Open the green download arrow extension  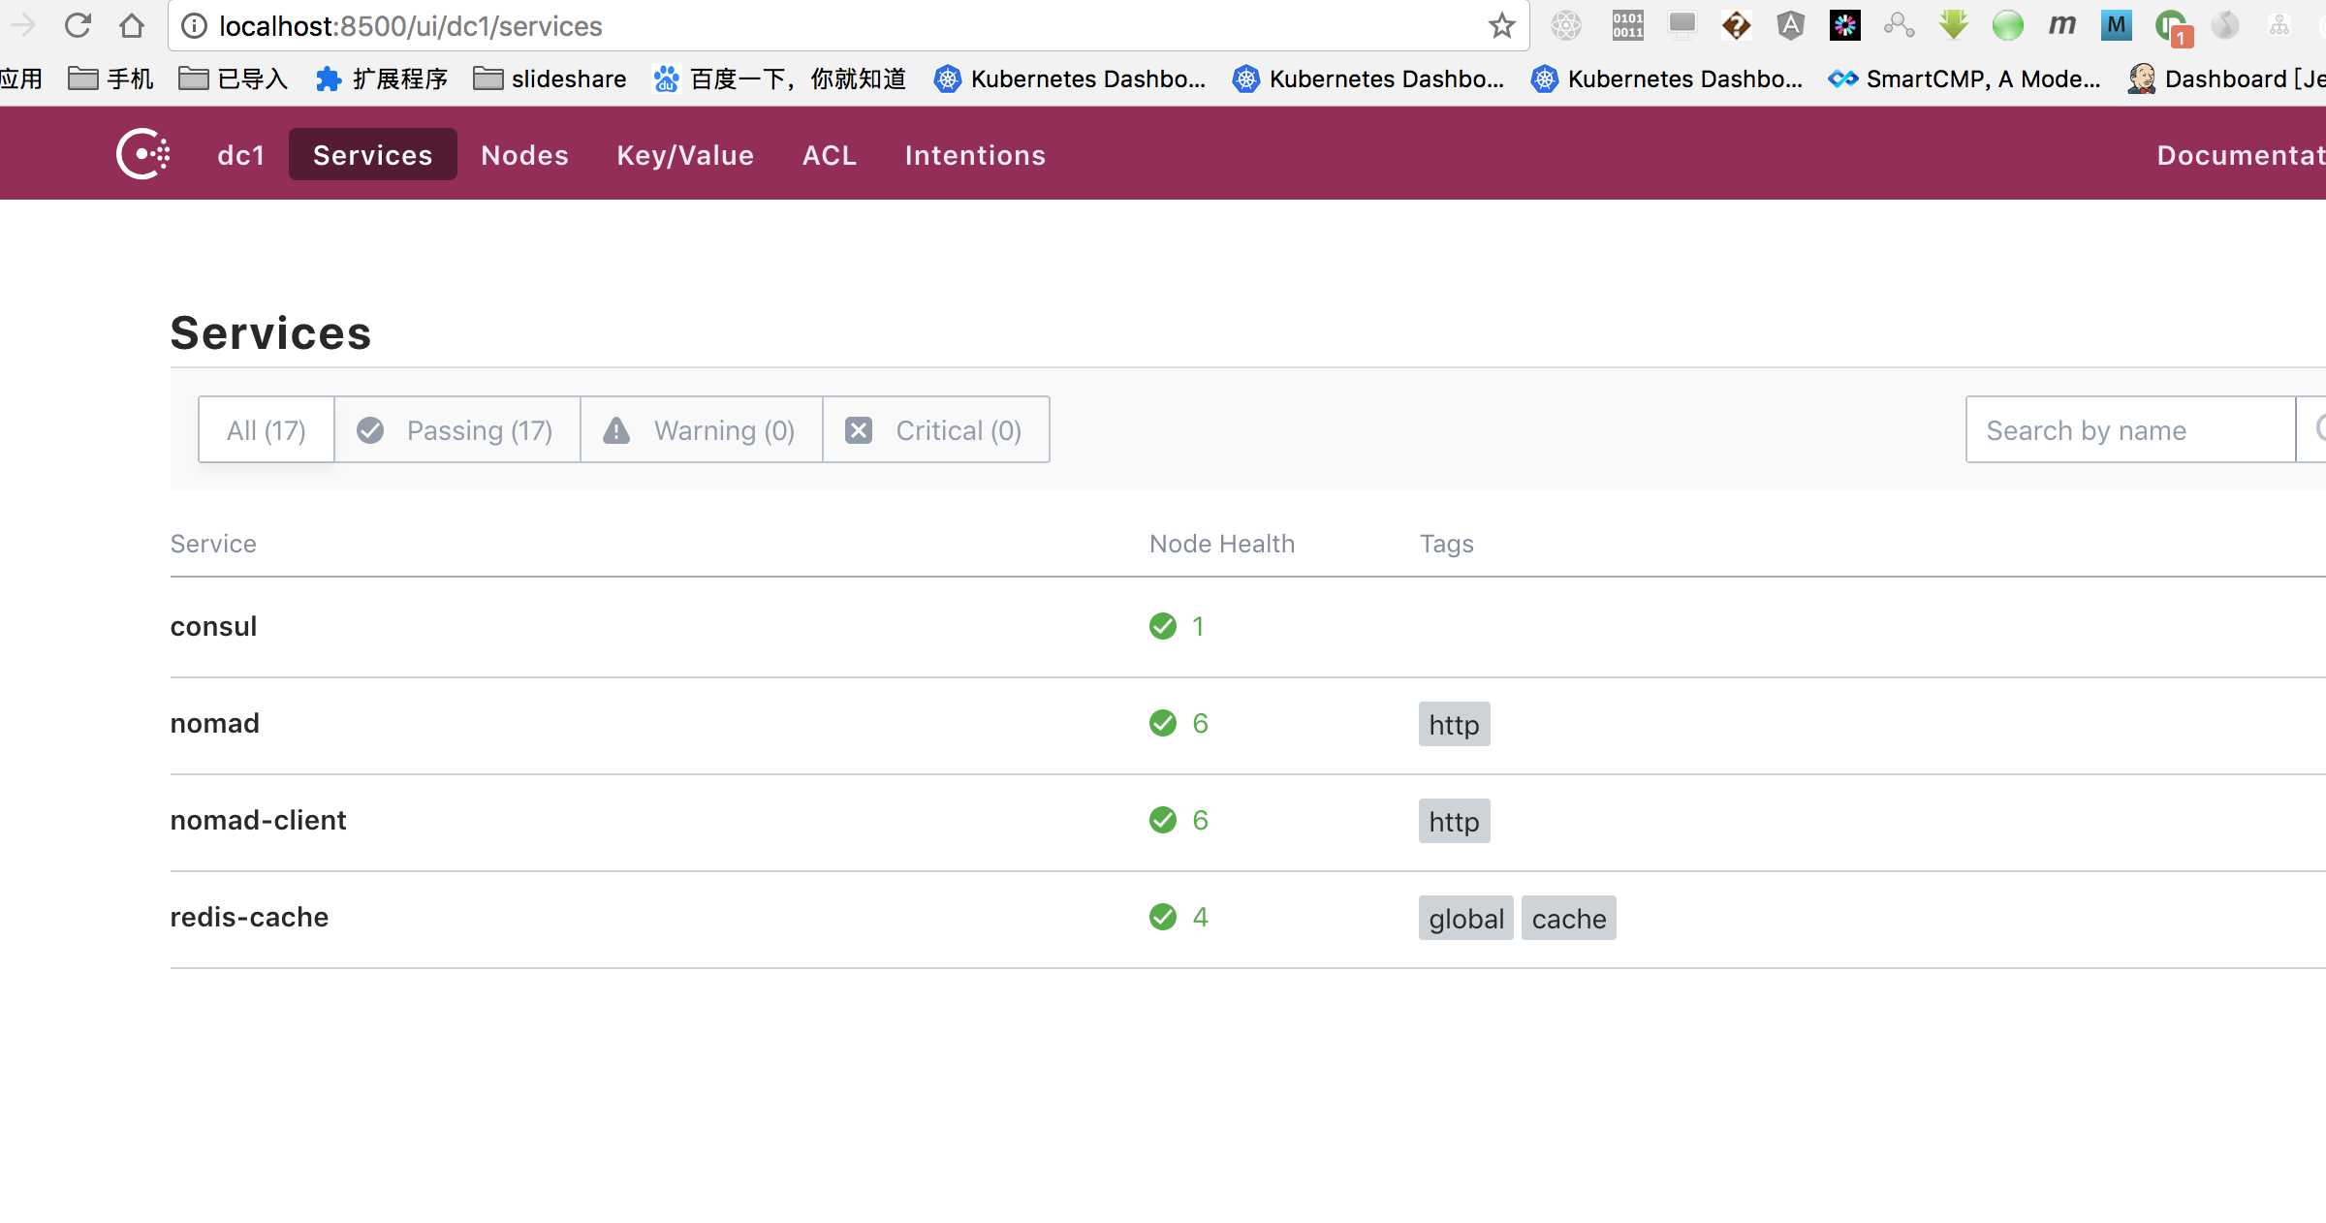(1953, 25)
